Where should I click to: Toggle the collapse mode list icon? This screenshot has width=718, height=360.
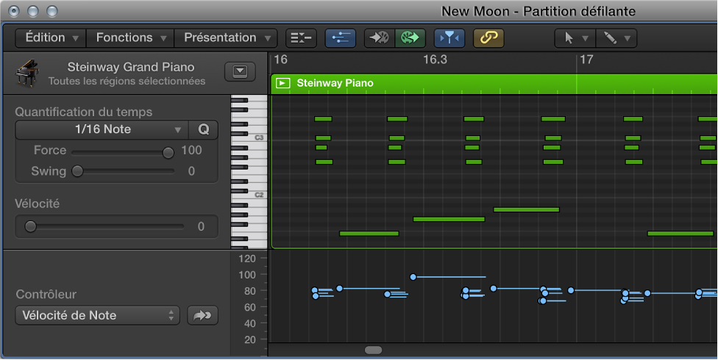click(301, 38)
